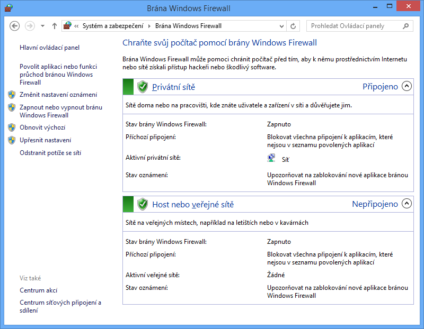Click the Forward navigation arrow

pos(30,26)
